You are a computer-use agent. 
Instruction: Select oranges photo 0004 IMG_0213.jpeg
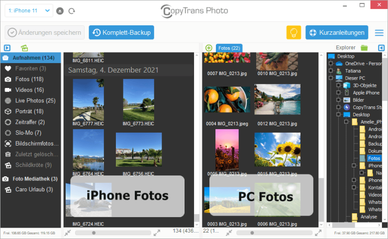227,99
